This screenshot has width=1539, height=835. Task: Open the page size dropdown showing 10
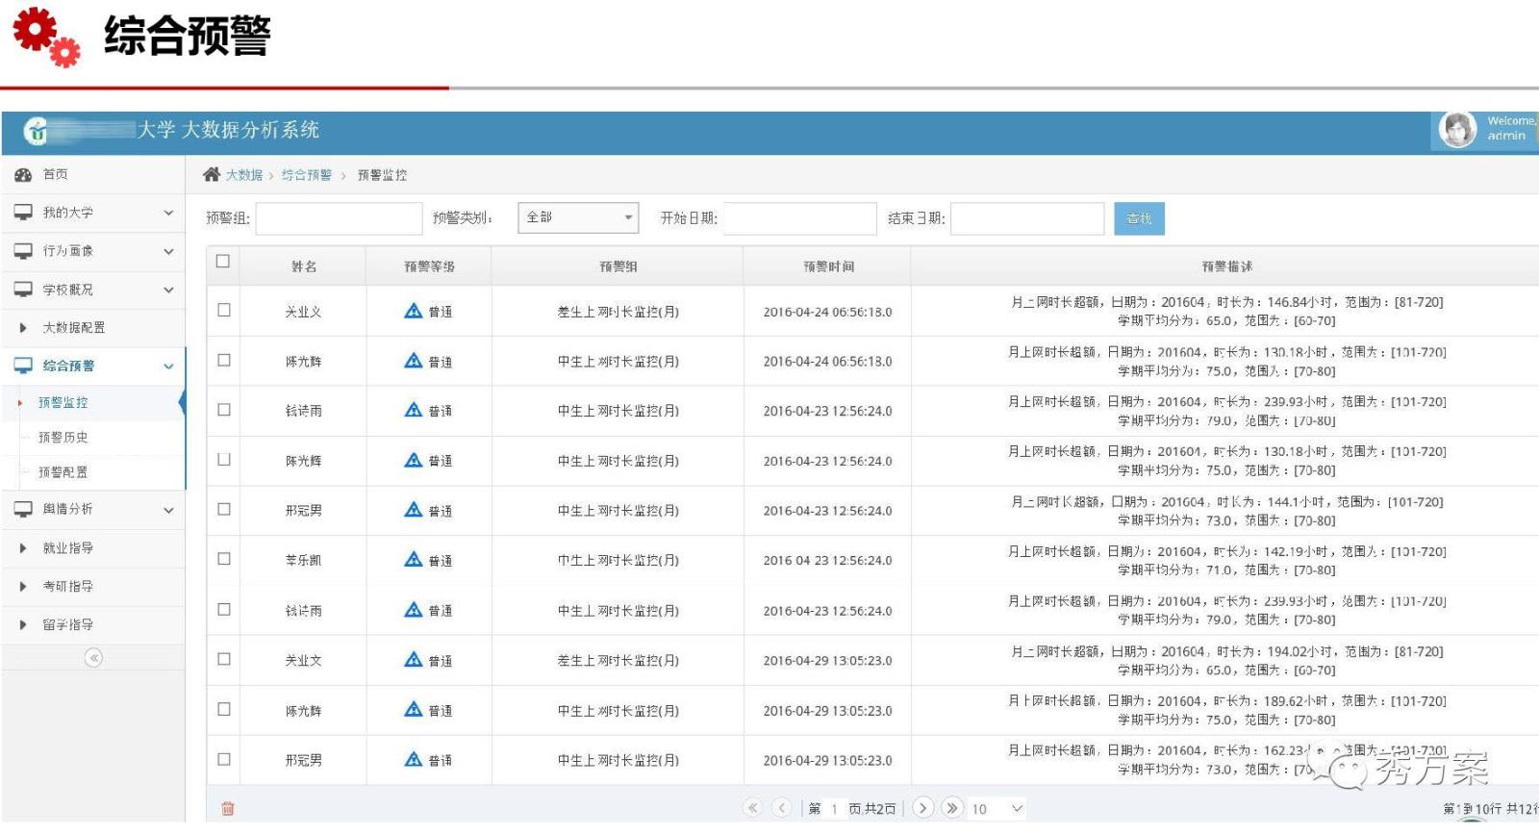point(997,808)
